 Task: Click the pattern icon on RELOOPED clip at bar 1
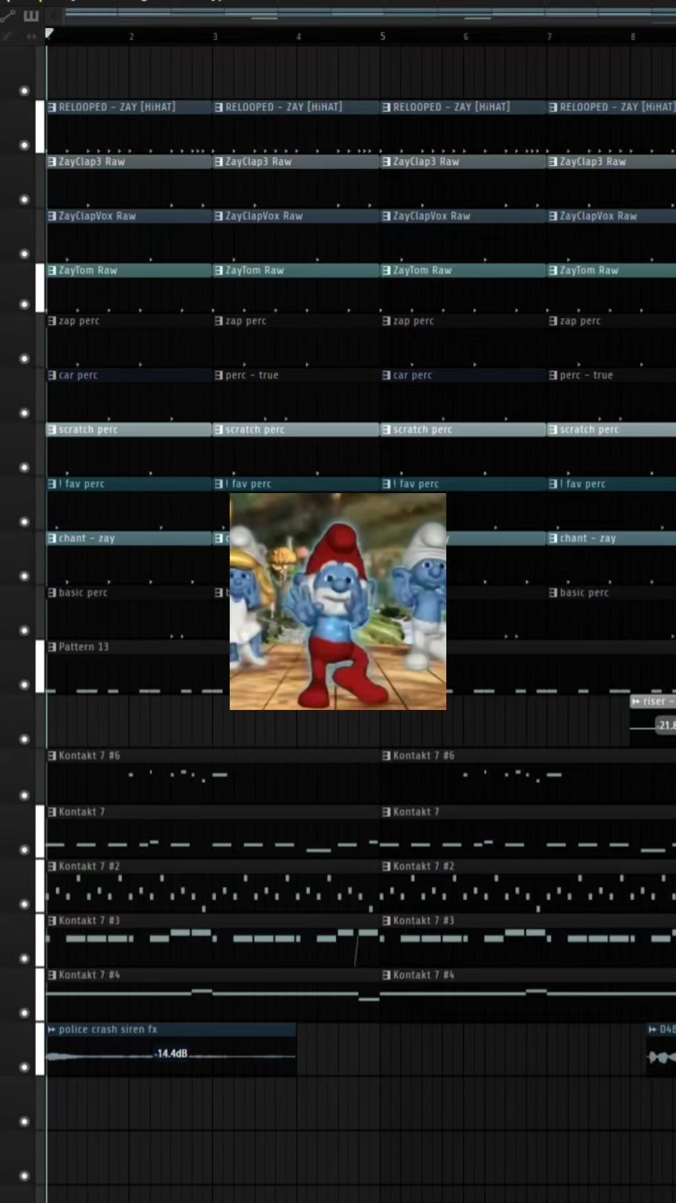(52, 107)
